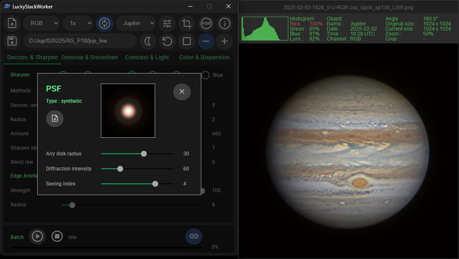Image resolution: width=459 pixels, height=259 pixels.
Task: Click the Diffraction intensity value 60
Action: click(186, 169)
